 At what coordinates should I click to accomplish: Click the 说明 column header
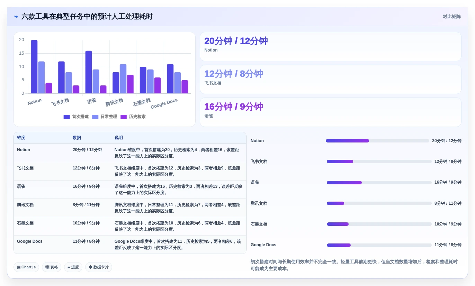click(x=119, y=138)
